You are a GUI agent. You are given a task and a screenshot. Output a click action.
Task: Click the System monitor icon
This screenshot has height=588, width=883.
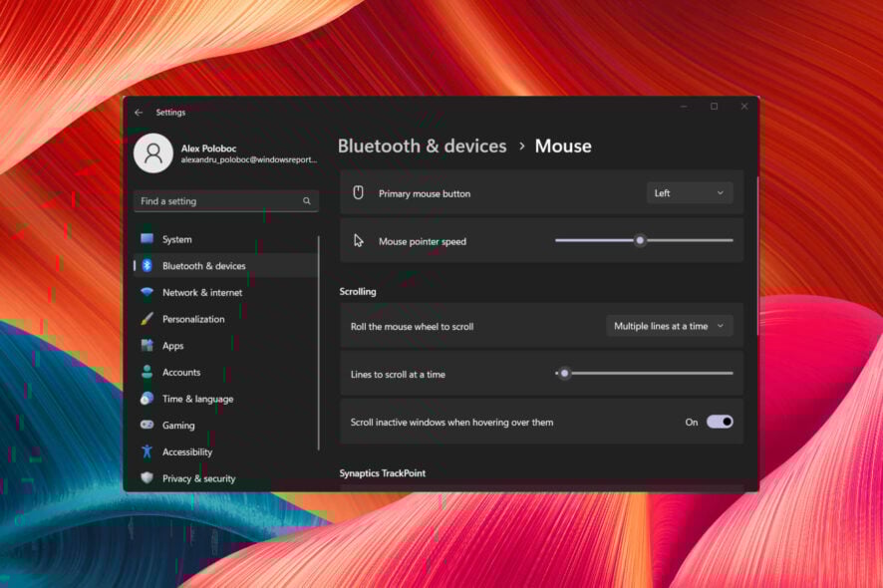pos(147,239)
